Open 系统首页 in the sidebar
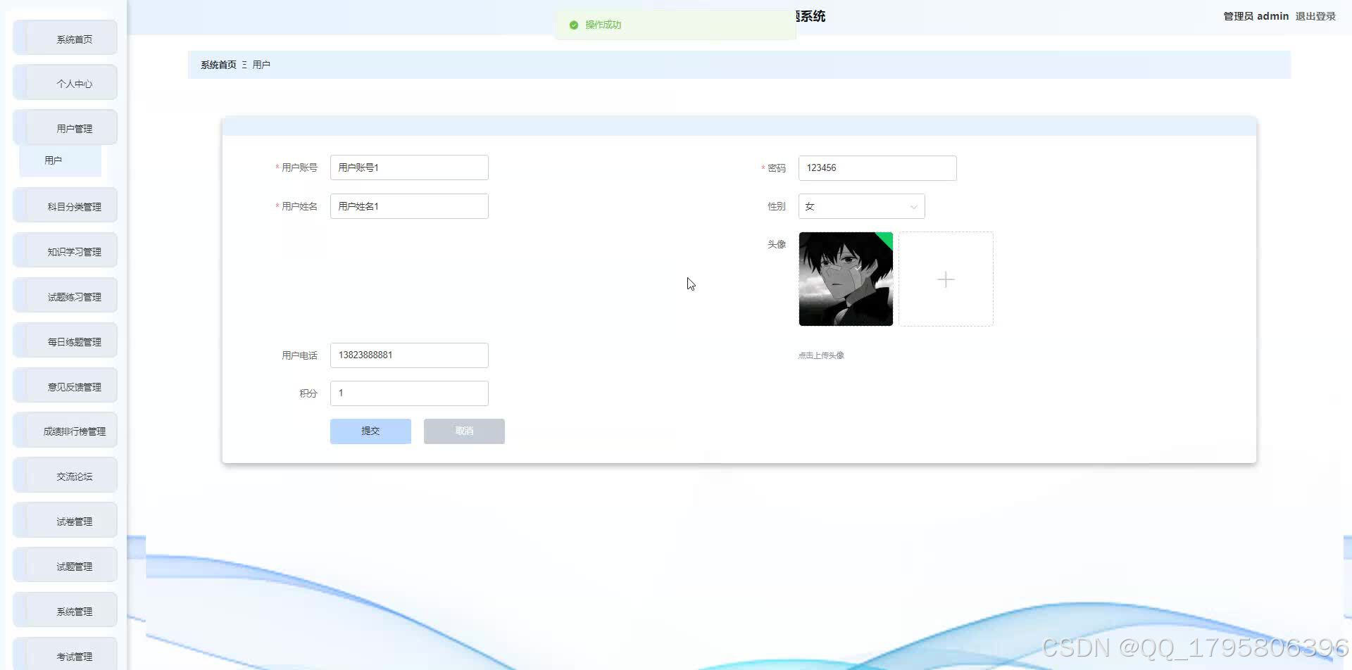 65,39
